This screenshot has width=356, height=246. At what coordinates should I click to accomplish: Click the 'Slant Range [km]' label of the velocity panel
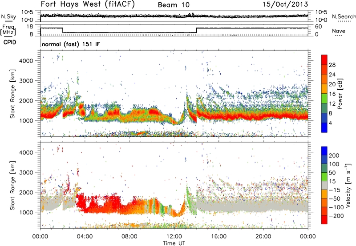[13, 185]
